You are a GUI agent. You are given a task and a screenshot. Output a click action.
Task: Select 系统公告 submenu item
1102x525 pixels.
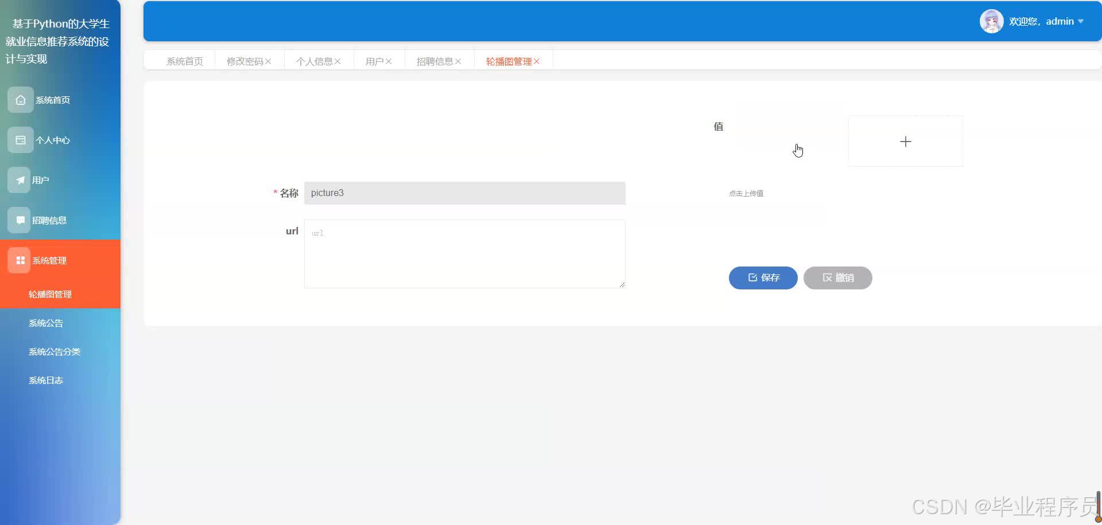coord(60,323)
